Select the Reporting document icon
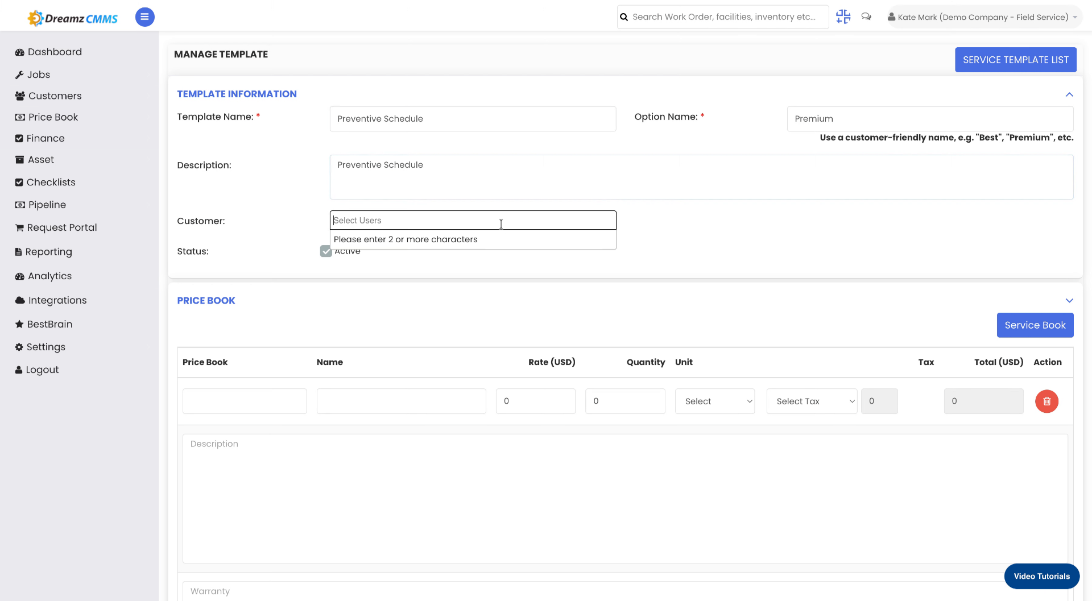 (x=20, y=252)
